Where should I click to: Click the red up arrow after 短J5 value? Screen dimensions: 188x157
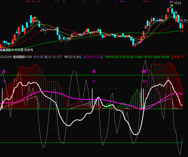click(62, 57)
